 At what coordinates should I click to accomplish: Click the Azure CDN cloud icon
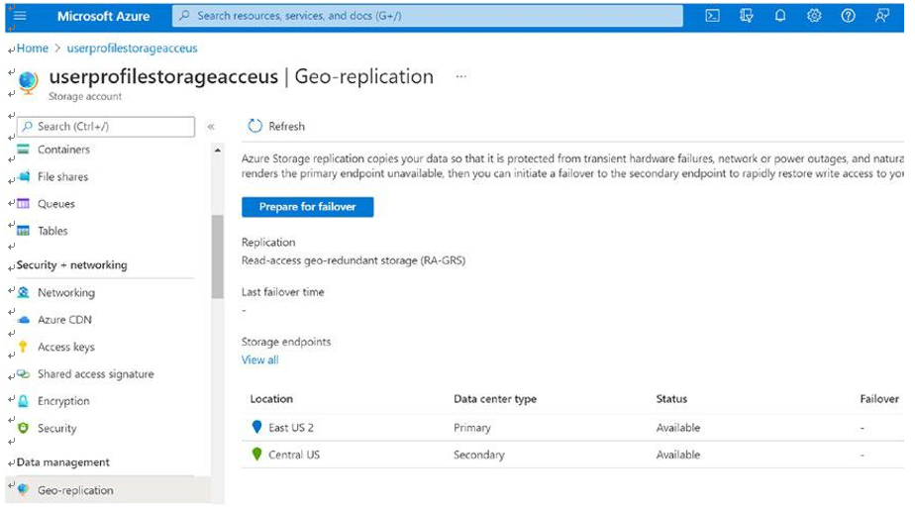(x=24, y=320)
